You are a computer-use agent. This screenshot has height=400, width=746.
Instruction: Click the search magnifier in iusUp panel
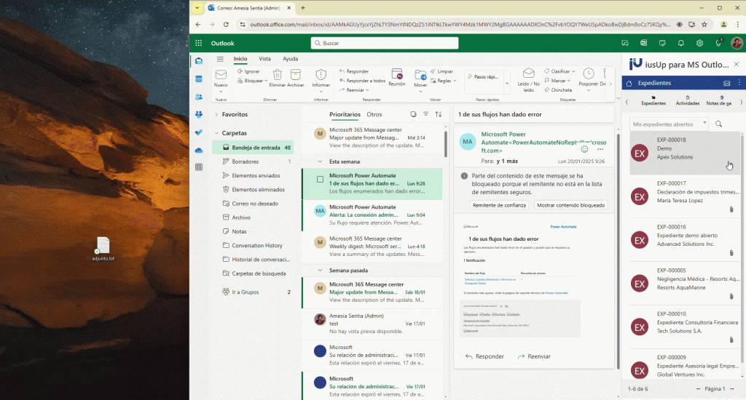(719, 124)
